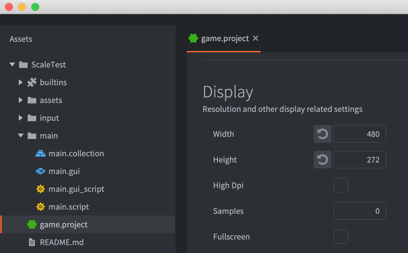
Task: Click the main.gui_script gear icon
Action: tap(40, 189)
